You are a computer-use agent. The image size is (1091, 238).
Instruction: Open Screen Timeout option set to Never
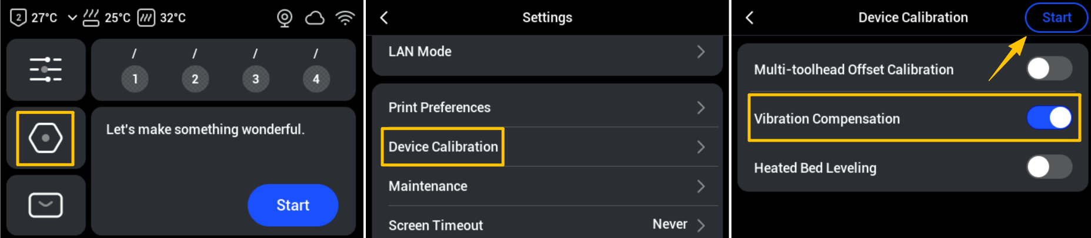547,224
